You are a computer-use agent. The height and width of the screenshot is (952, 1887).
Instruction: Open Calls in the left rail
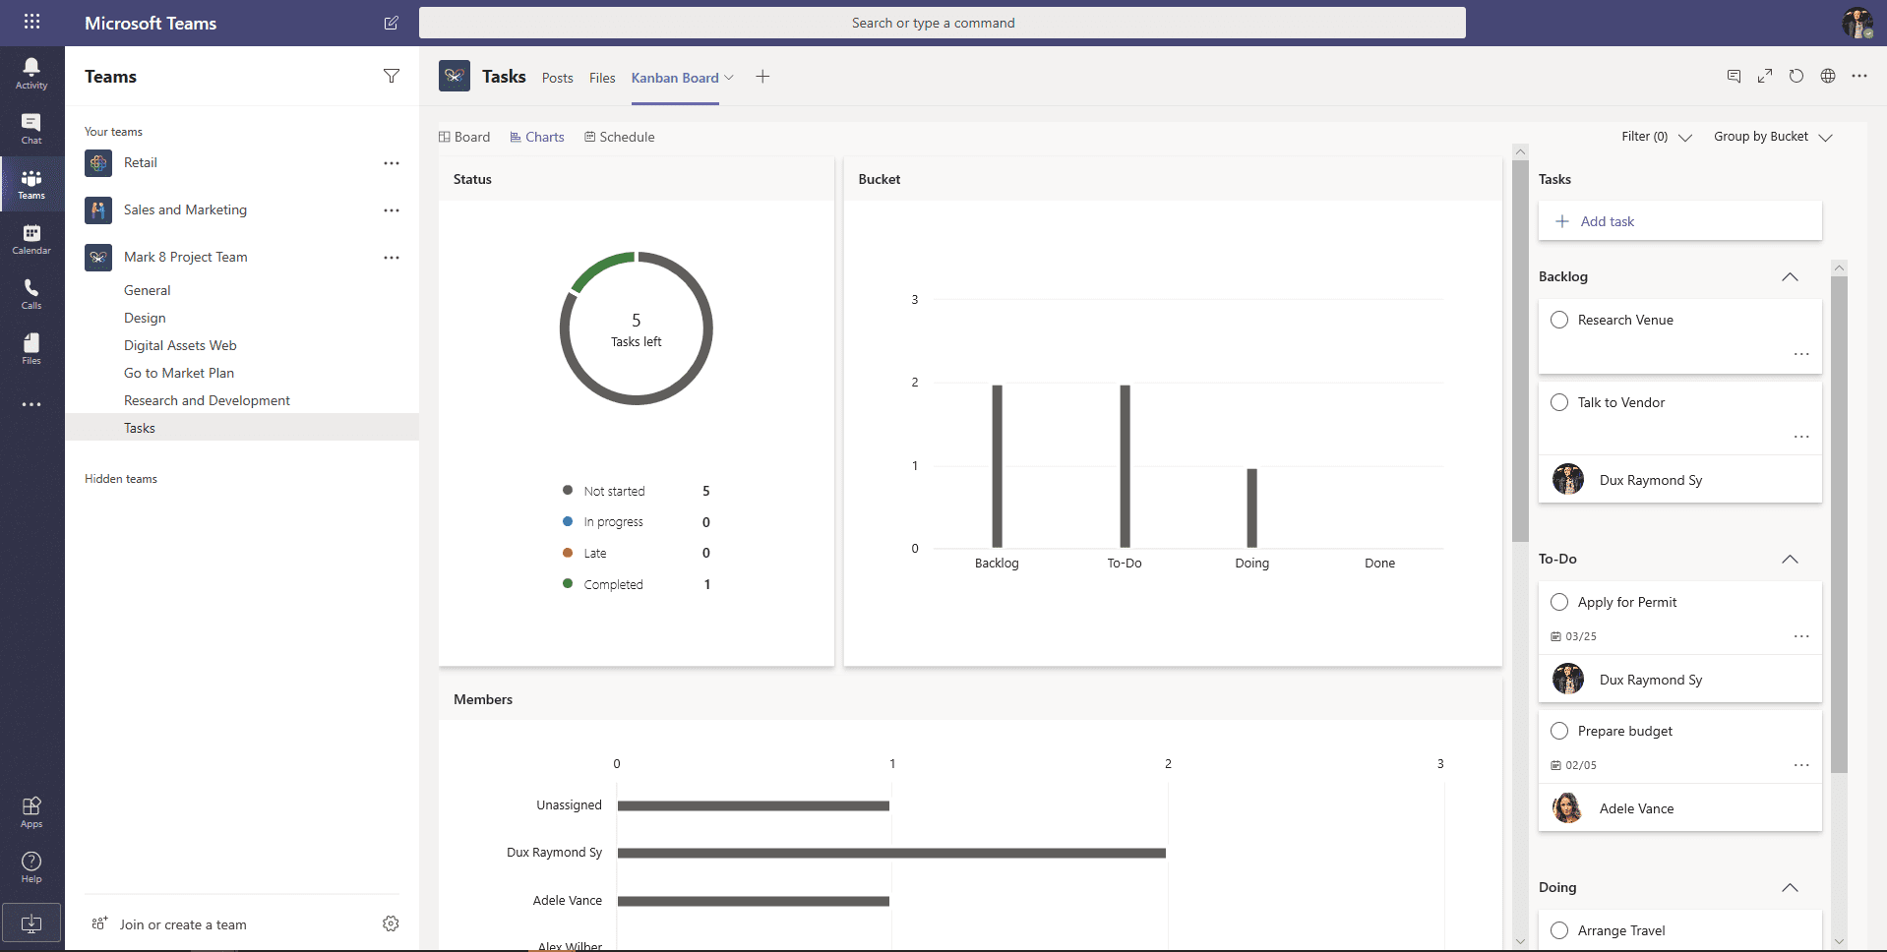point(31,294)
